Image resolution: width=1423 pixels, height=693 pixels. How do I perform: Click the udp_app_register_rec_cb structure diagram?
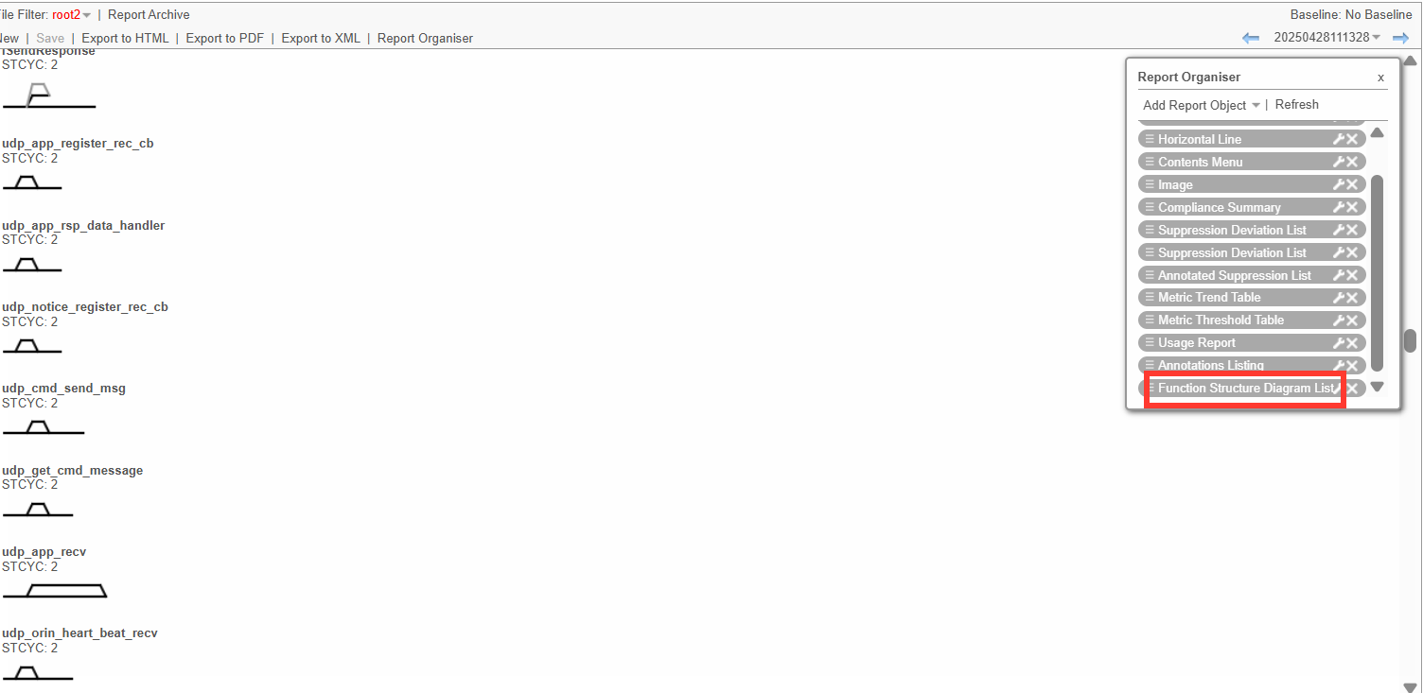tap(32, 182)
